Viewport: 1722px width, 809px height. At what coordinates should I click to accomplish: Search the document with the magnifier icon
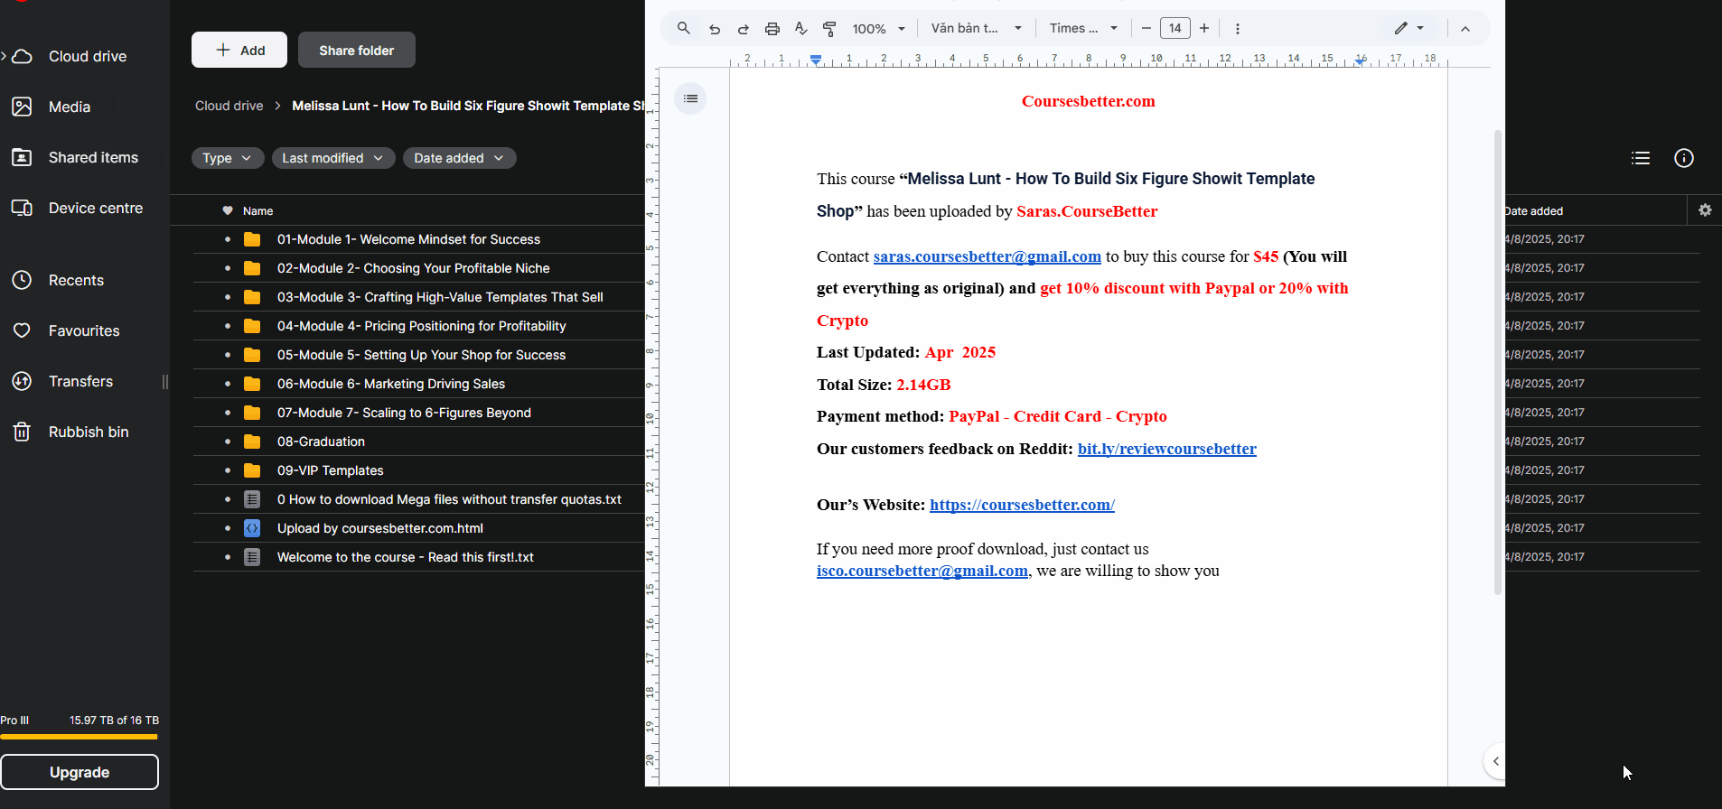[684, 28]
